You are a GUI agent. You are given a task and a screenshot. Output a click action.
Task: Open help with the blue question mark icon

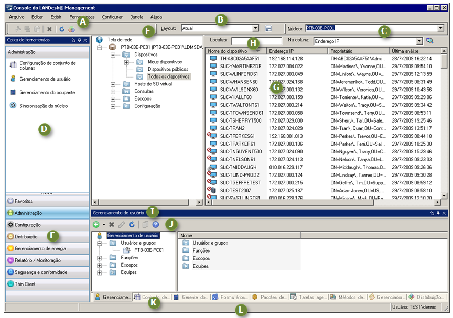[x=156, y=224]
